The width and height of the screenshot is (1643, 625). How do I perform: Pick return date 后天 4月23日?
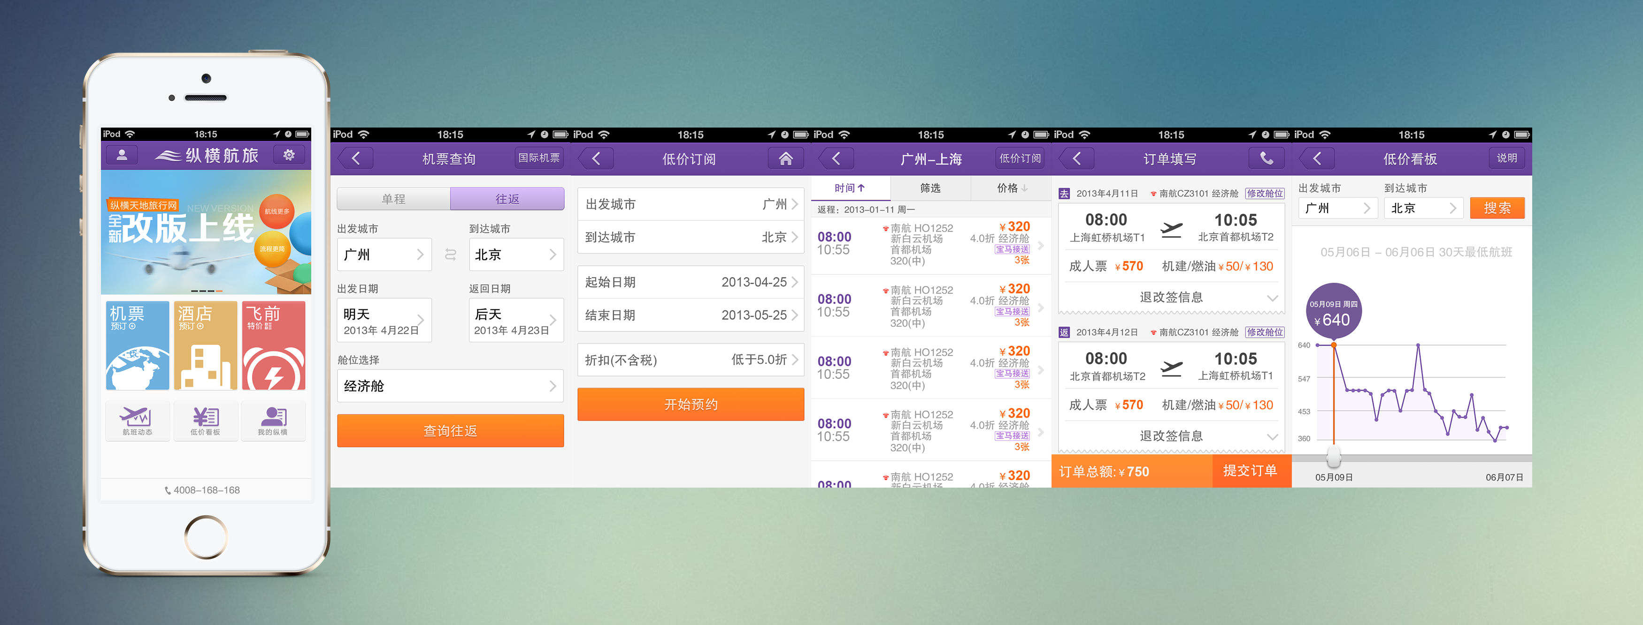[x=516, y=320]
